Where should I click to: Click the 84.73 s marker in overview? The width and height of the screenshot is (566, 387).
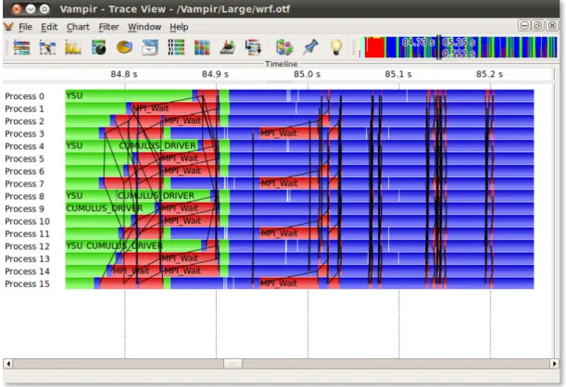418,43
